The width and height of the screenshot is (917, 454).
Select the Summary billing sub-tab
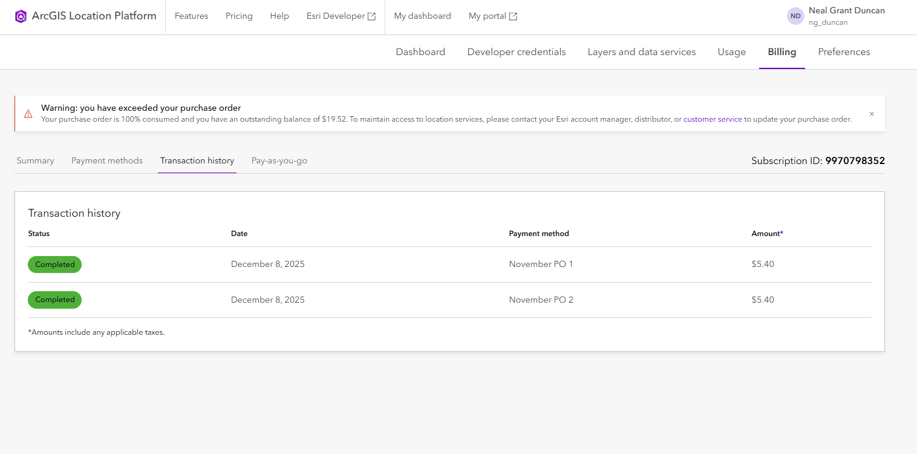[x=35, y=161]
